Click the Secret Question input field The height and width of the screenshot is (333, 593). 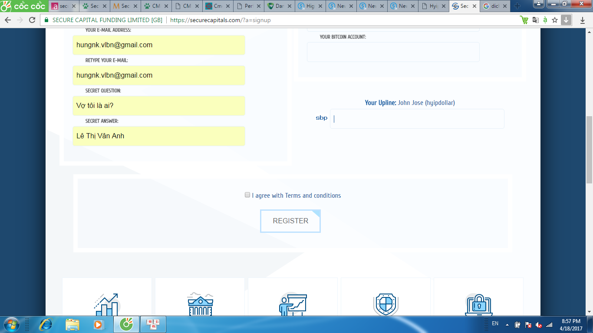click(159, 106)
